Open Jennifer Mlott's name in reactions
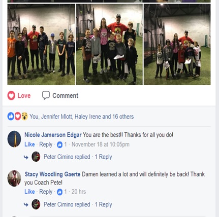The image size is (219, 217). [56, 117]
